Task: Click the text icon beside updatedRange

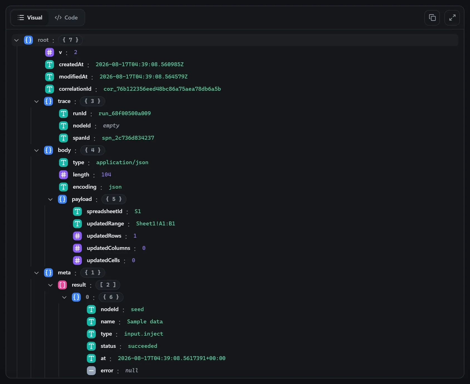Action: (77, 224)
